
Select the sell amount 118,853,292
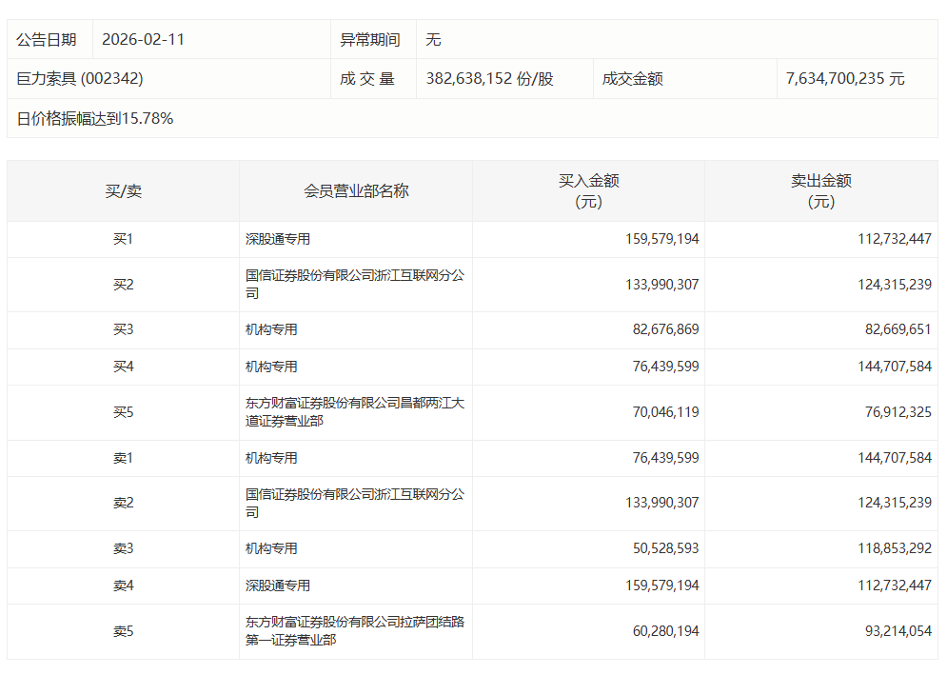pyautogui.click(x=895, y=549)
